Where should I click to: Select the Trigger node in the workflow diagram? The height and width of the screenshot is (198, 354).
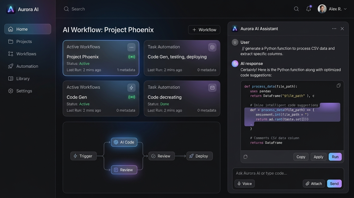coord(84,156)
